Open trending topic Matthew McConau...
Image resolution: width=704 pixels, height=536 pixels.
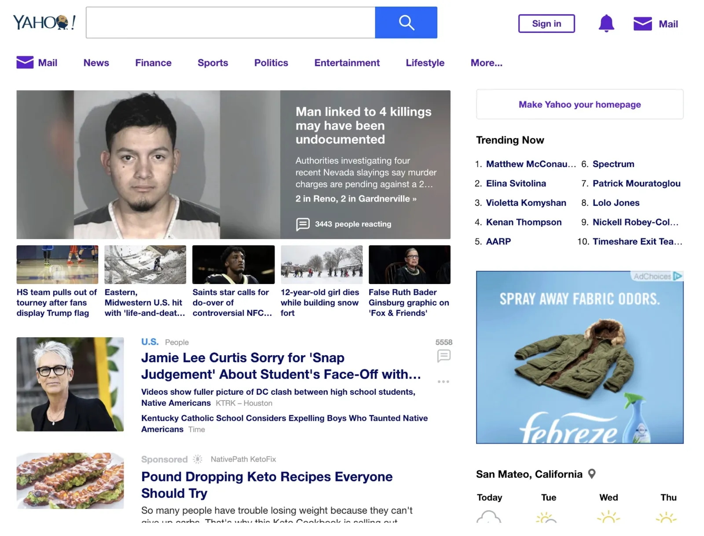pyautogui.click(x=531, y=164)
